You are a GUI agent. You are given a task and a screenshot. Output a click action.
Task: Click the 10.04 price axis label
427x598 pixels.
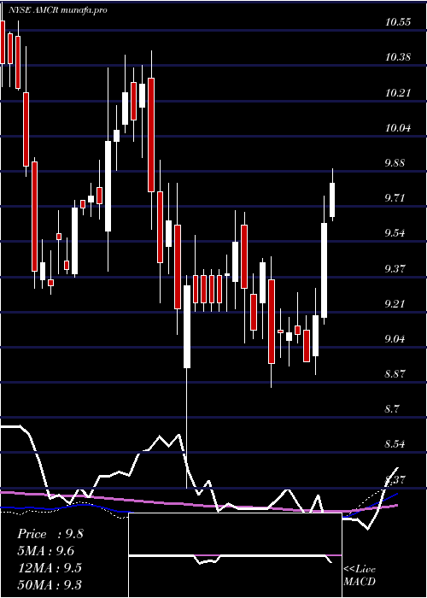(398, 128)
